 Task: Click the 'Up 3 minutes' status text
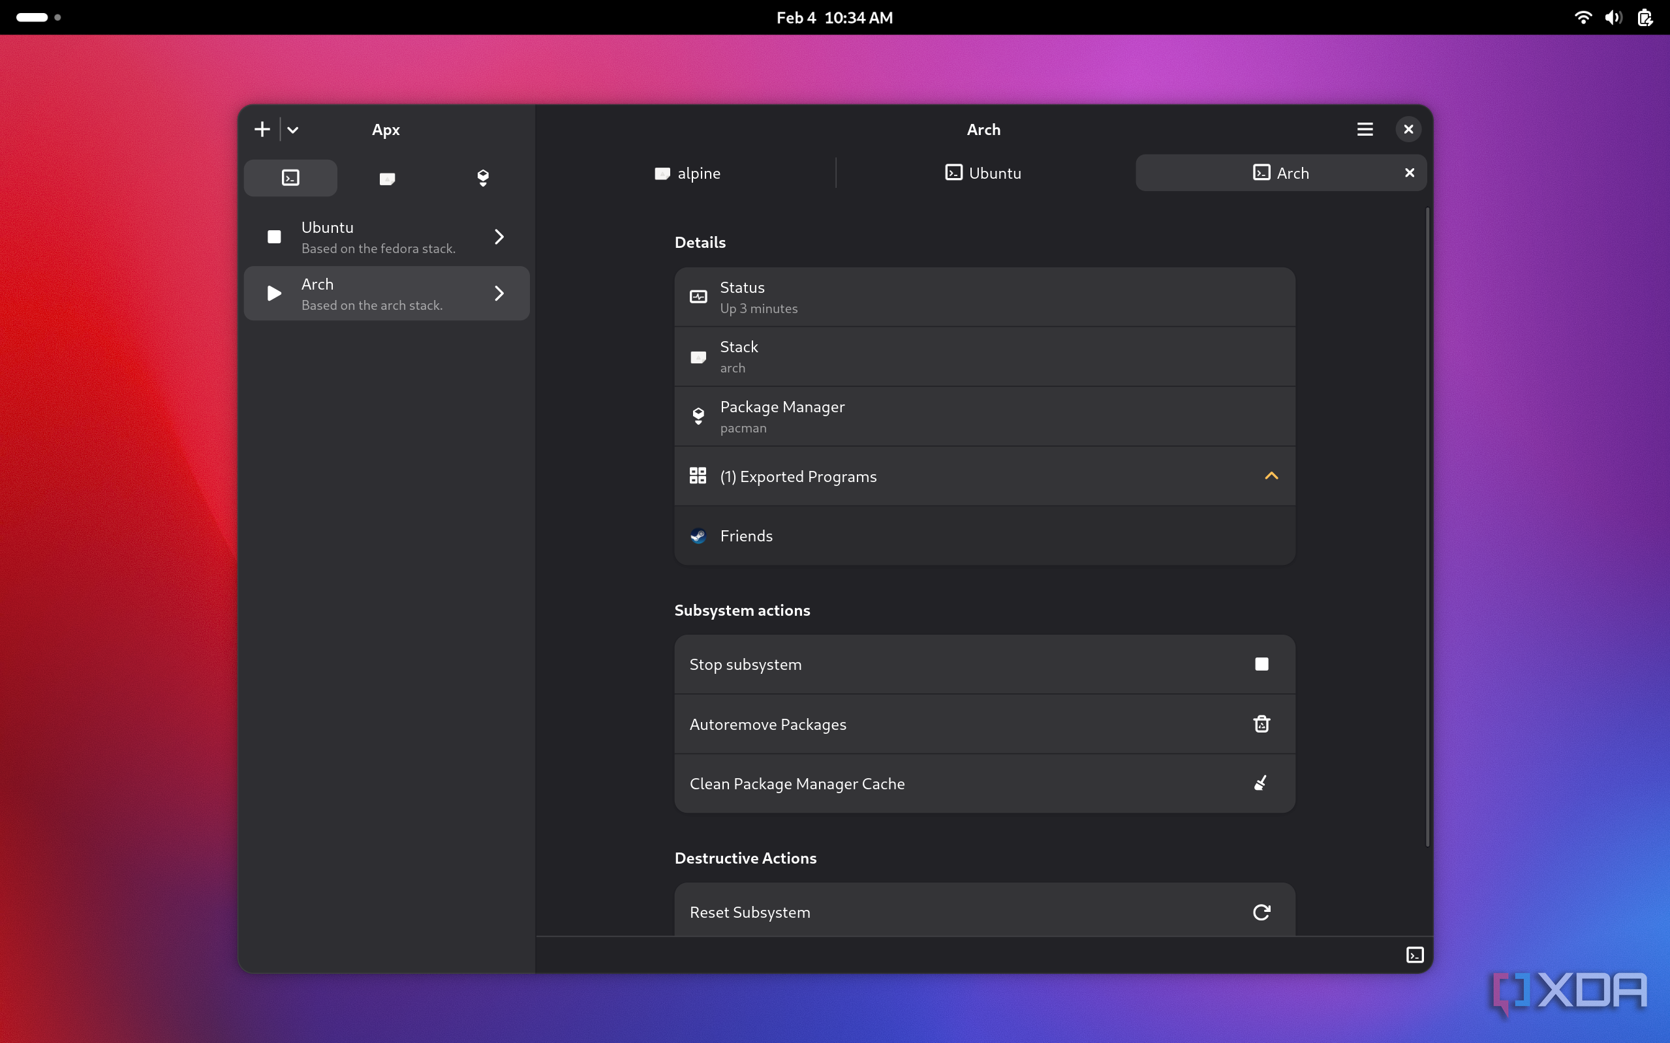[x=759, y=309]
